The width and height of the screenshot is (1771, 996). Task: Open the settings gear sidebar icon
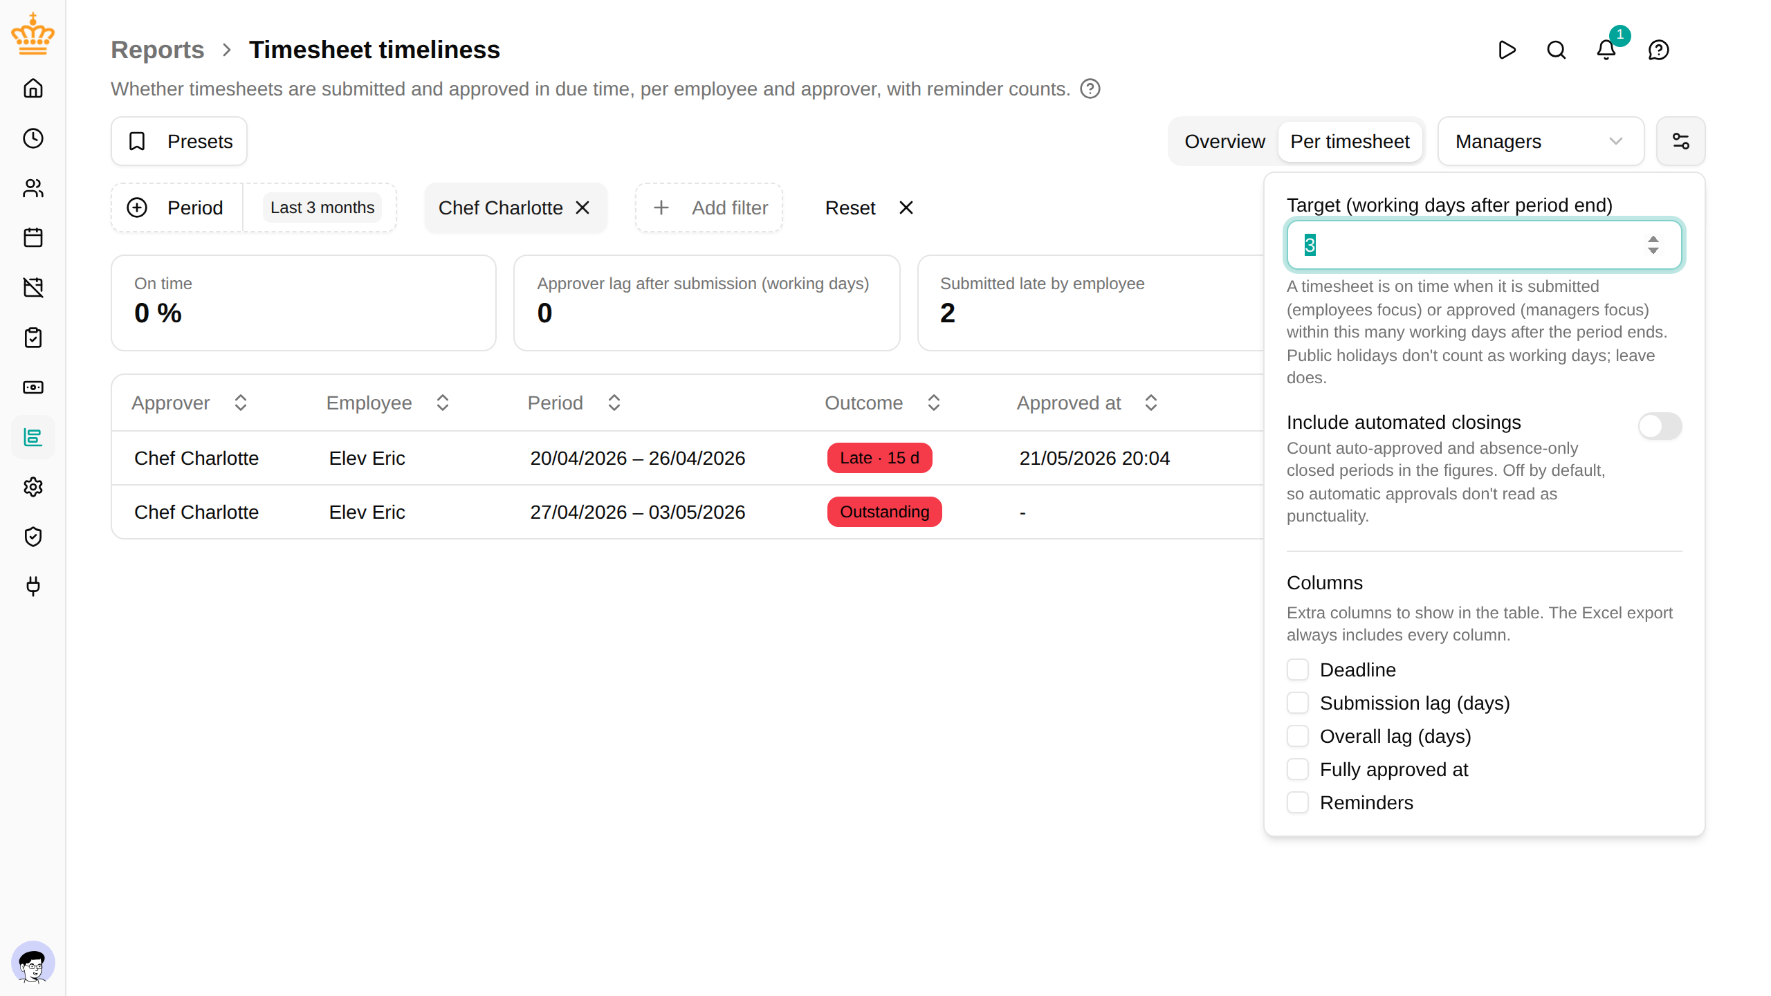[x=33, y=487]
